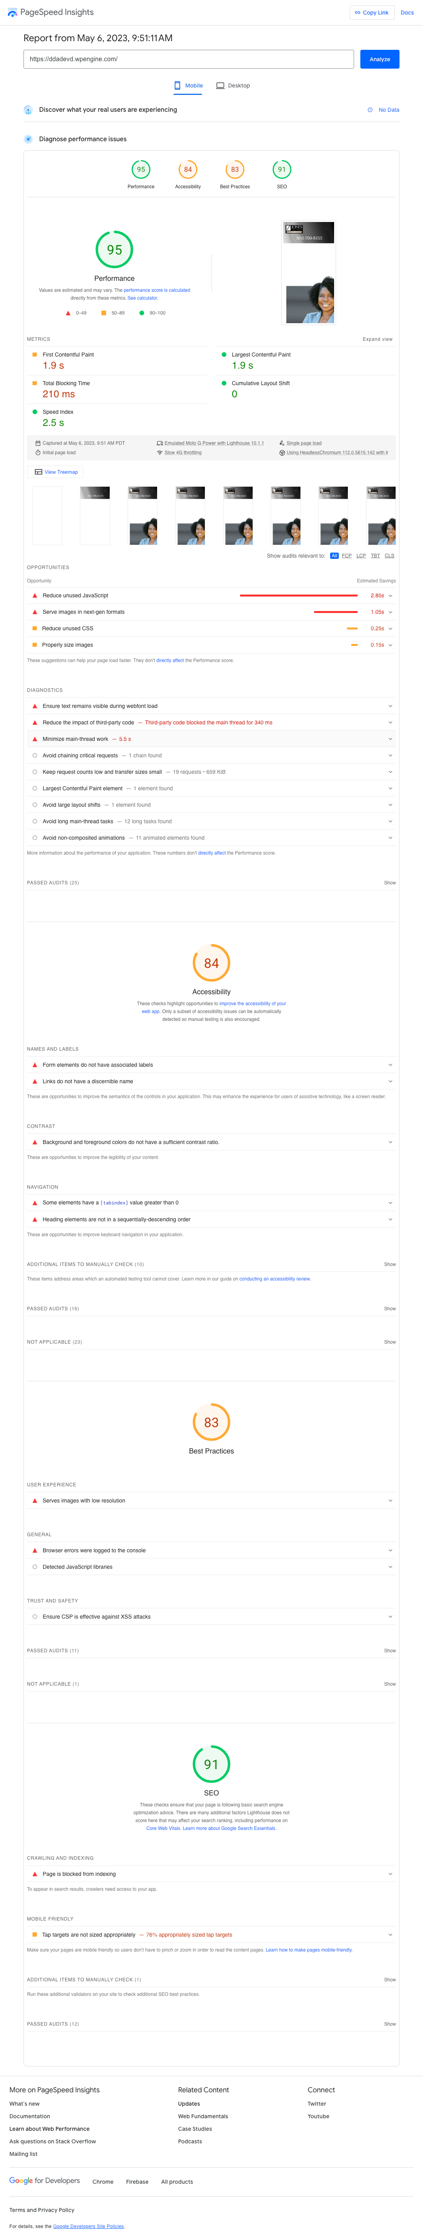Screen dimensions: 423x2239
Task: Click the SEO score gauge 91
Action: click(x=282, y=169)
